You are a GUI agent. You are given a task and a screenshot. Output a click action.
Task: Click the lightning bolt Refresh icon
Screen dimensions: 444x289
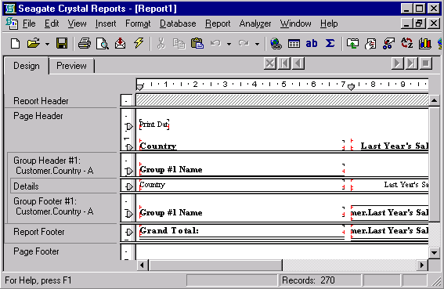(139, 44)
